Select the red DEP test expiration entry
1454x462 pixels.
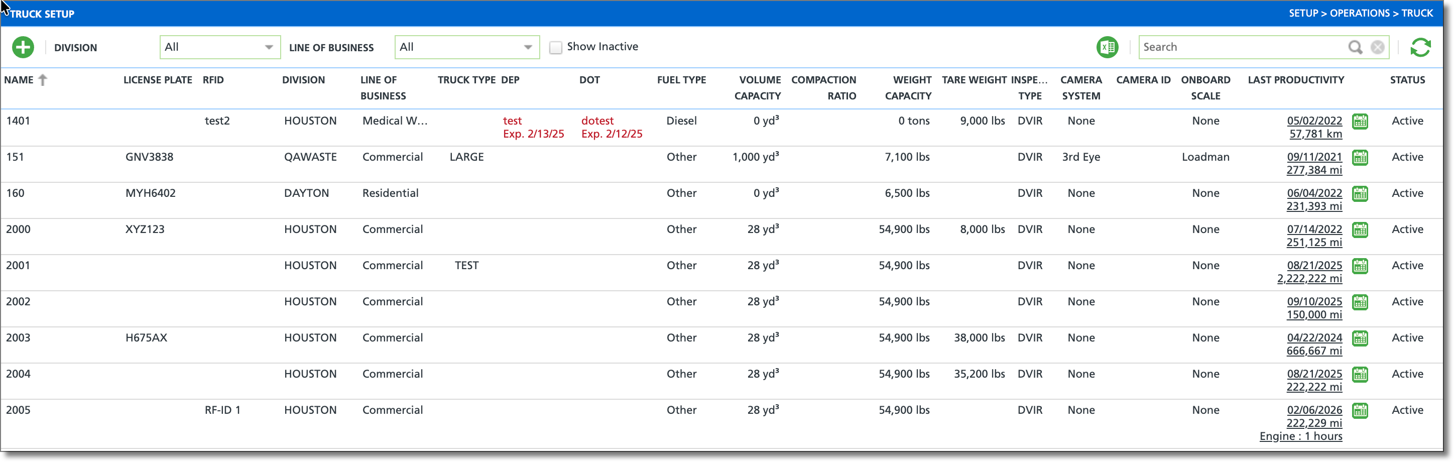[x=533, y=128]
